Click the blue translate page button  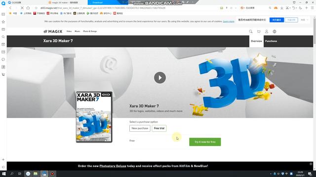pos(276,20)
